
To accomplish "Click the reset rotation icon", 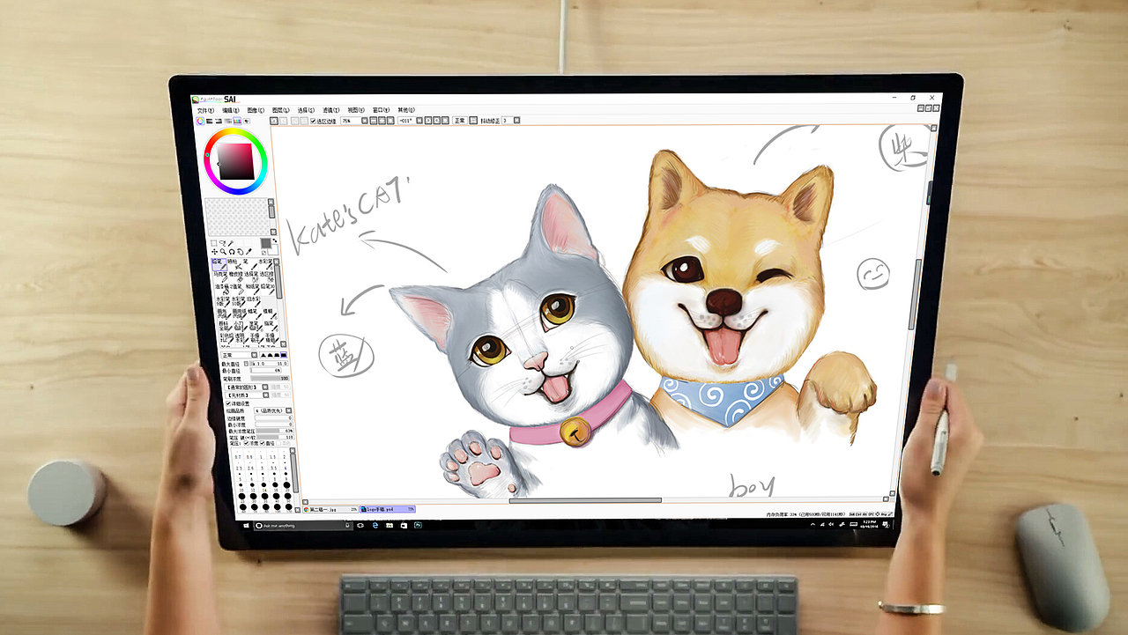I will pos(444,121).
